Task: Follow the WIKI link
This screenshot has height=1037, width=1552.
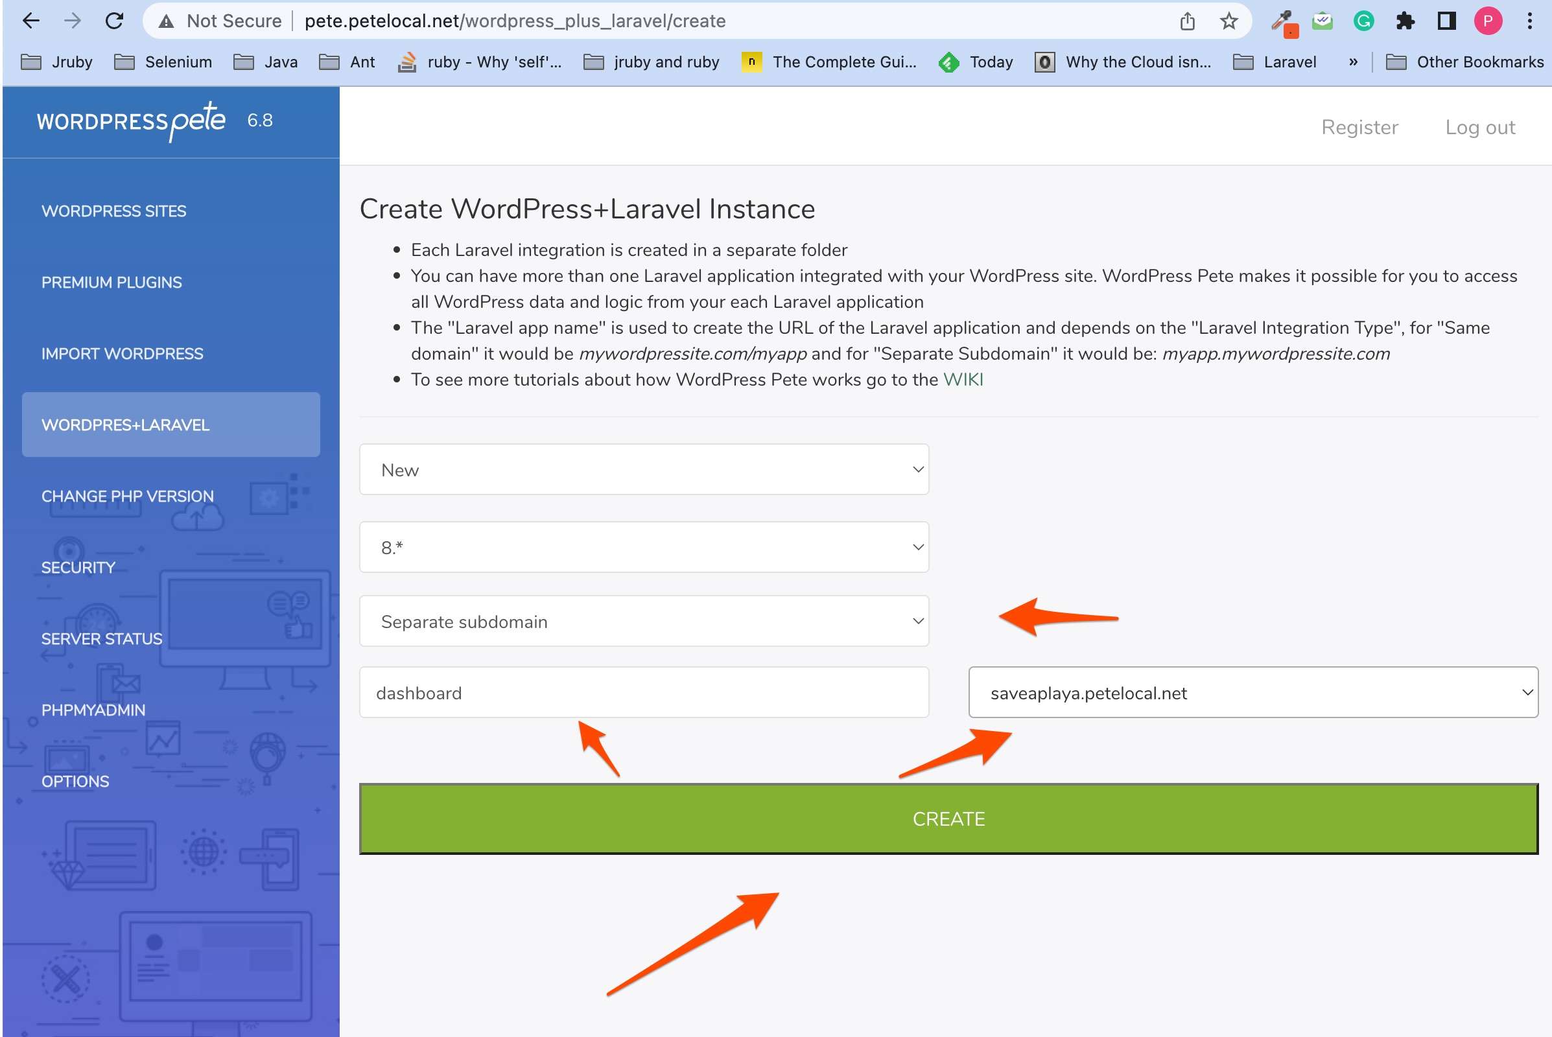Action: pyautogui.click(x=963, y=380)
